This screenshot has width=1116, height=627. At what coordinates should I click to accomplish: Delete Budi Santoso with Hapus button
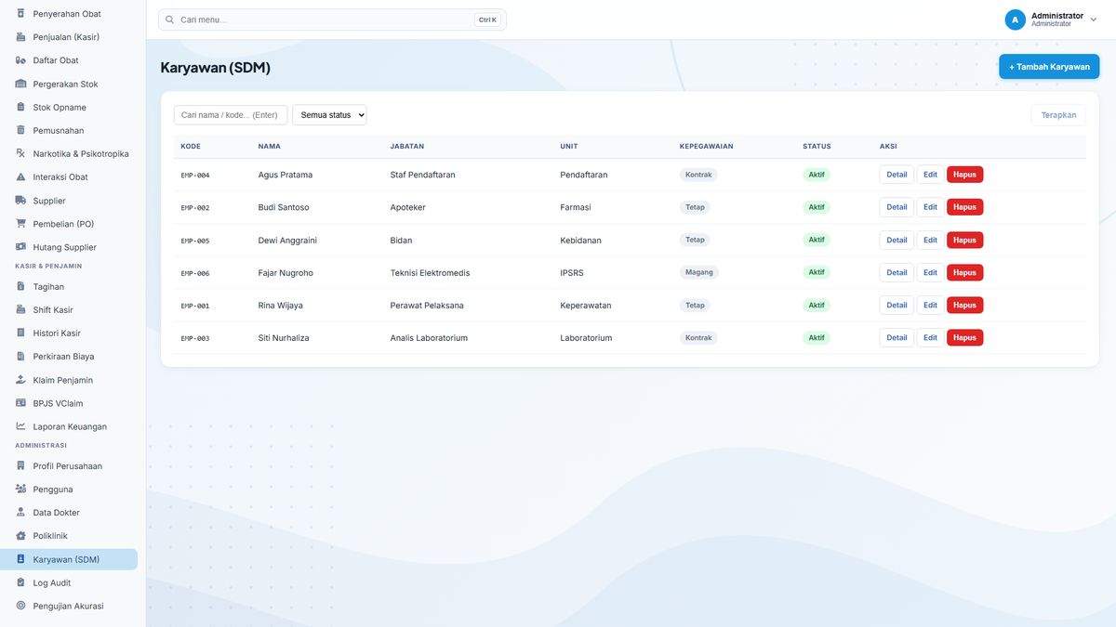964,207
